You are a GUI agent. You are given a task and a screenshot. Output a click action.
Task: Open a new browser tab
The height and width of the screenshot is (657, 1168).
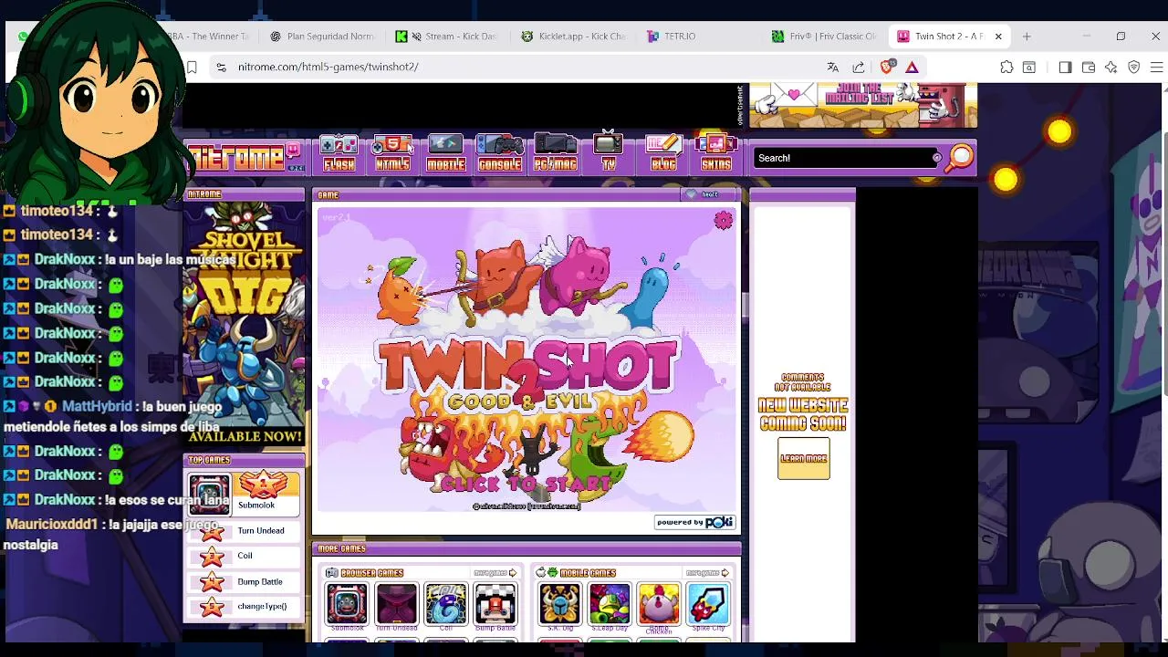pos(1027,36)
